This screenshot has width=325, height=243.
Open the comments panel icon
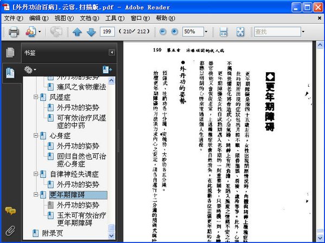(x=10, y=210)
